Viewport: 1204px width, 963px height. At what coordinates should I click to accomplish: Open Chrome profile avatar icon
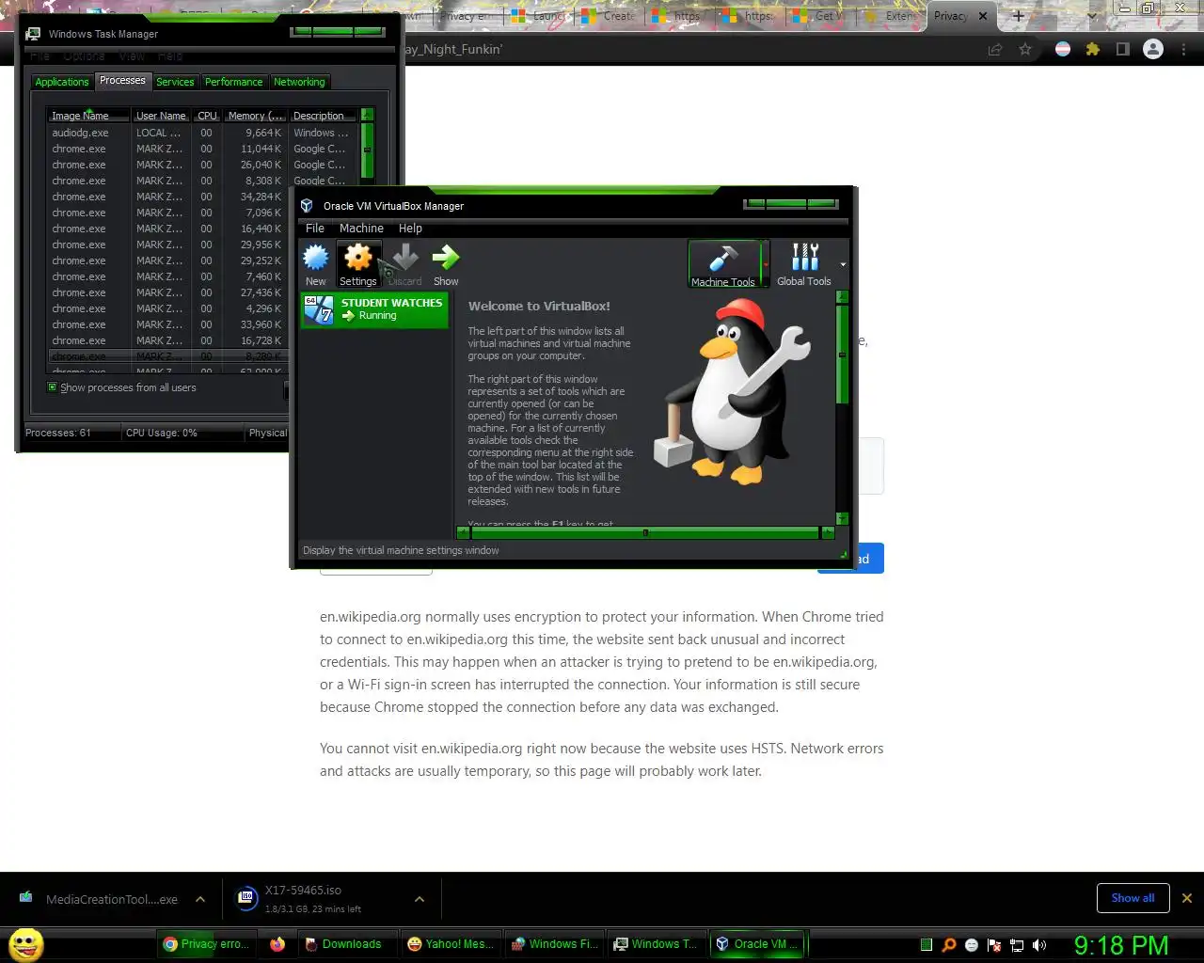[x=1153, y=49]
